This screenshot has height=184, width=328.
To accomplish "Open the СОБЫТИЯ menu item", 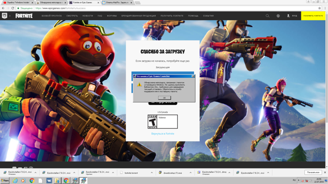I will [x=208, y=16].
